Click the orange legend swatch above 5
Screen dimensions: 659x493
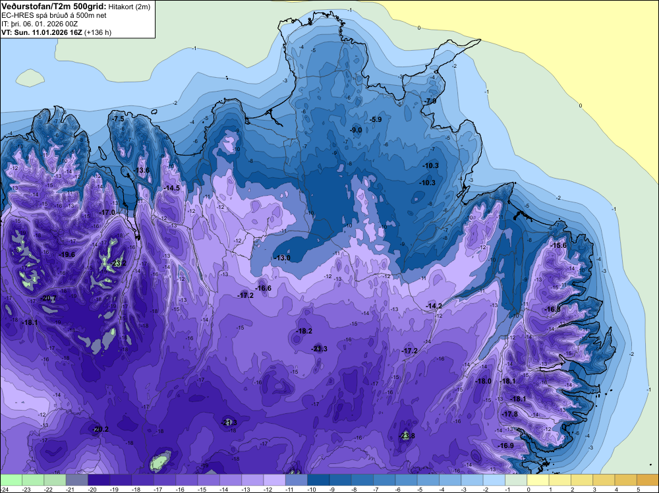coord(648,480)
